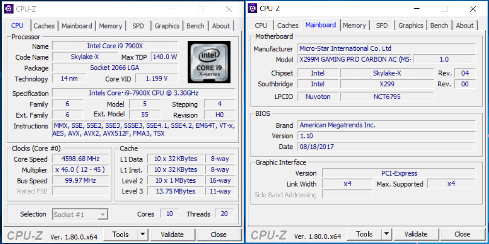The width and height of the screenshot is (489, 244).
Task: Click Tools button in left window
Action: pyautogui.click(x=121, y=234)
